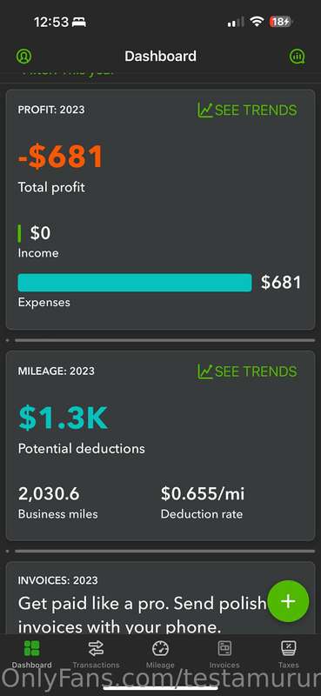Tap the 2,030.6 Business miles value

click(49, 493)
